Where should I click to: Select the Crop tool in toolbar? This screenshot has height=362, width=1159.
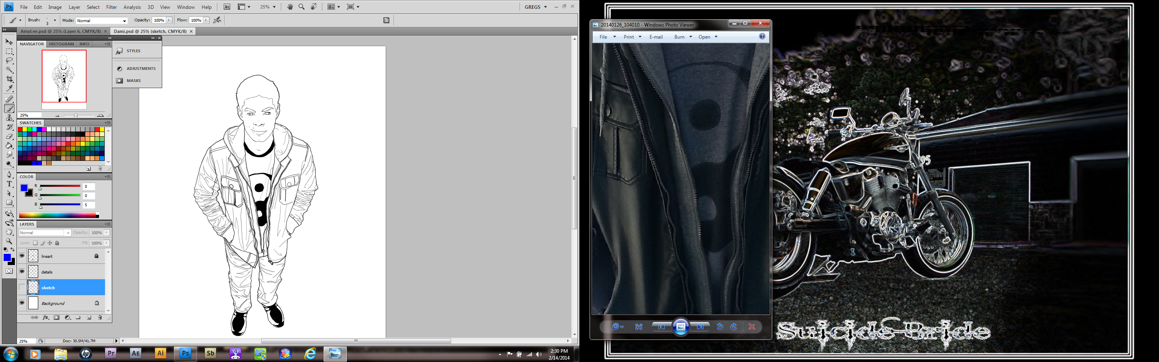point(9,79)
